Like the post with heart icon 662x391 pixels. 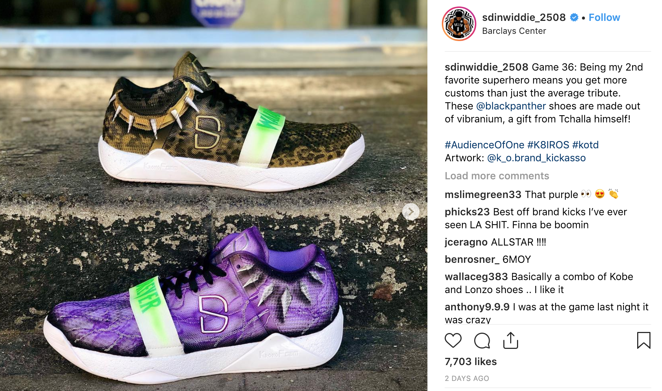pos(453,340)
